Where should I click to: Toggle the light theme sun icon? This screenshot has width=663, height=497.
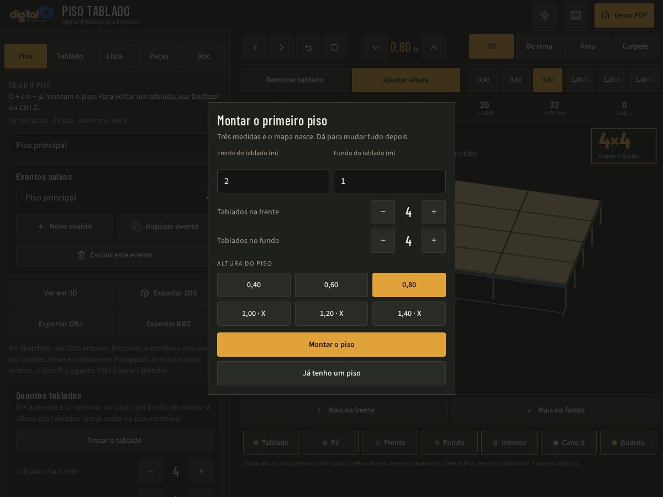[545, 15]
